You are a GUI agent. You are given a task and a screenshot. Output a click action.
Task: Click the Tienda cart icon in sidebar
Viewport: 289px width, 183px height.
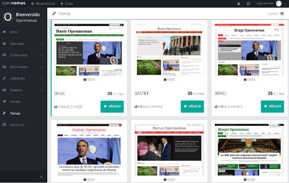coord(4,101)
